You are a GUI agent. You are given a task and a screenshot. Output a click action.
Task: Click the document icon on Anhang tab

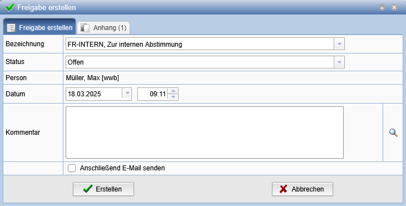tap(85, 28)
